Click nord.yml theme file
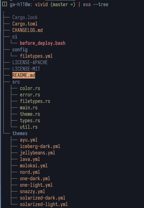 pyautogui.click(x=30, y=172)
